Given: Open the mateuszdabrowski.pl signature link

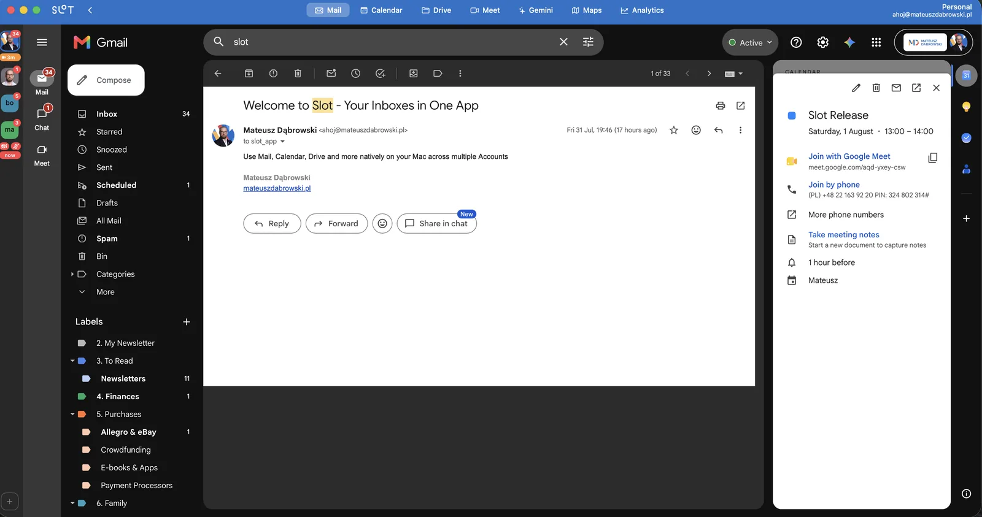Looking at the screenshot, I should [277, 188].
